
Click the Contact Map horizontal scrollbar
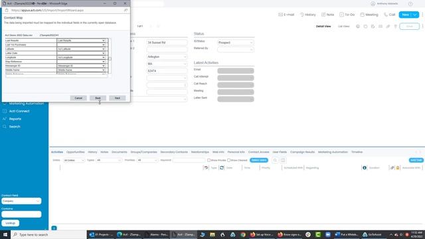[x=56, y=76]
